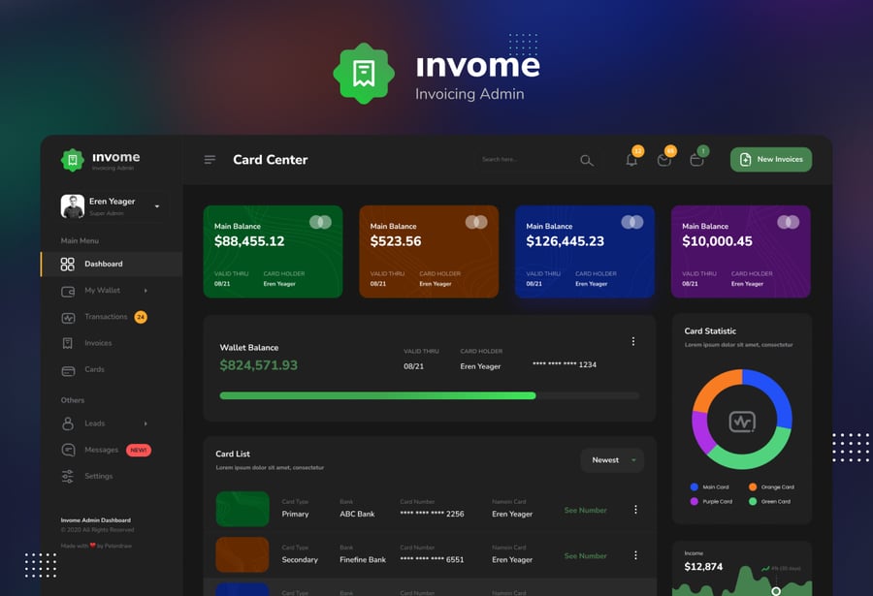Open three-dot menu for Primary card row

pos(636,510)
